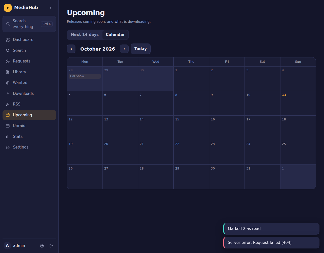This screenshot has width=324, height=253.
Task: Dismiss the Server error 404 toast
Action: [271, 243]
